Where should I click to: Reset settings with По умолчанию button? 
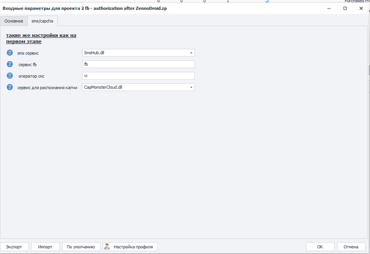click(81, 246)
